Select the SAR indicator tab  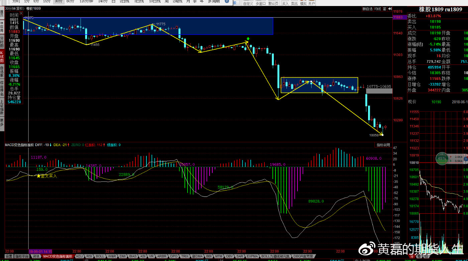pos(240,256)
